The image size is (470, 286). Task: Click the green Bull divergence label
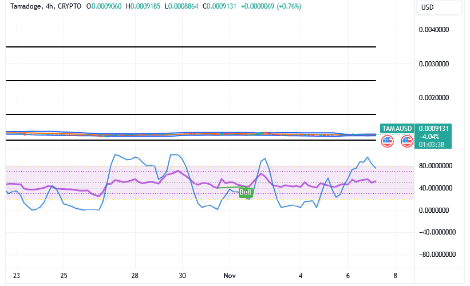pyautogui.click(x=246, y=192)
